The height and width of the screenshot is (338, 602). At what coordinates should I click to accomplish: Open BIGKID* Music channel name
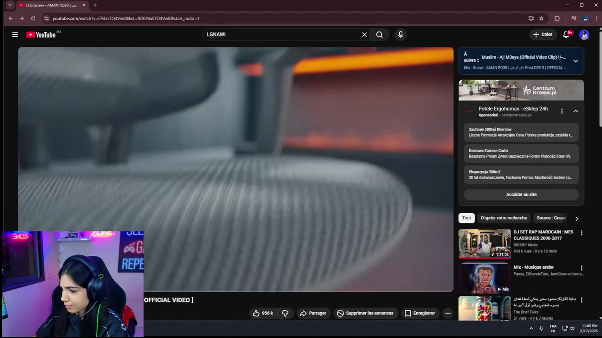526,245
